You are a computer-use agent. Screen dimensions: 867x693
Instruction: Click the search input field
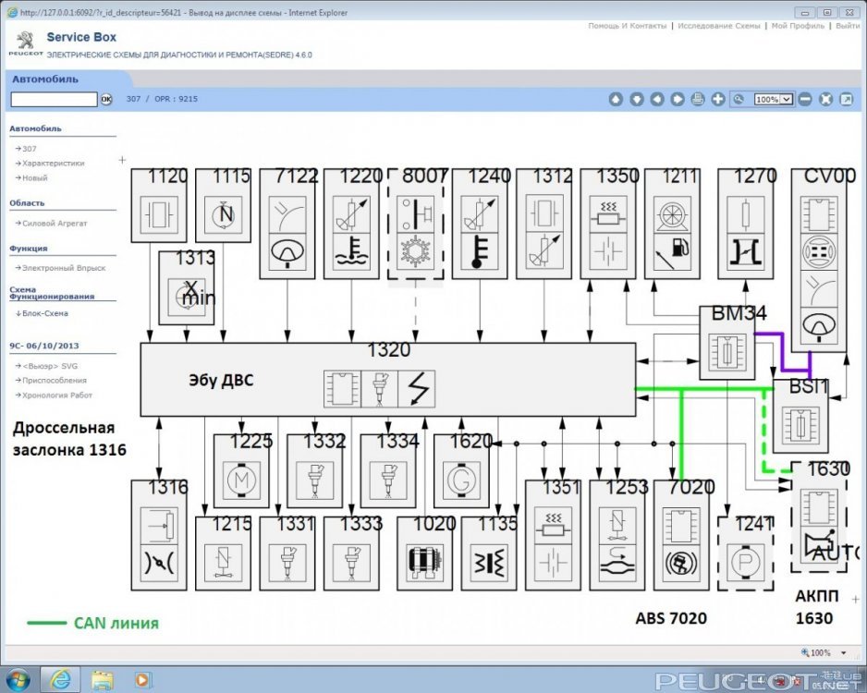pos(54,99)
